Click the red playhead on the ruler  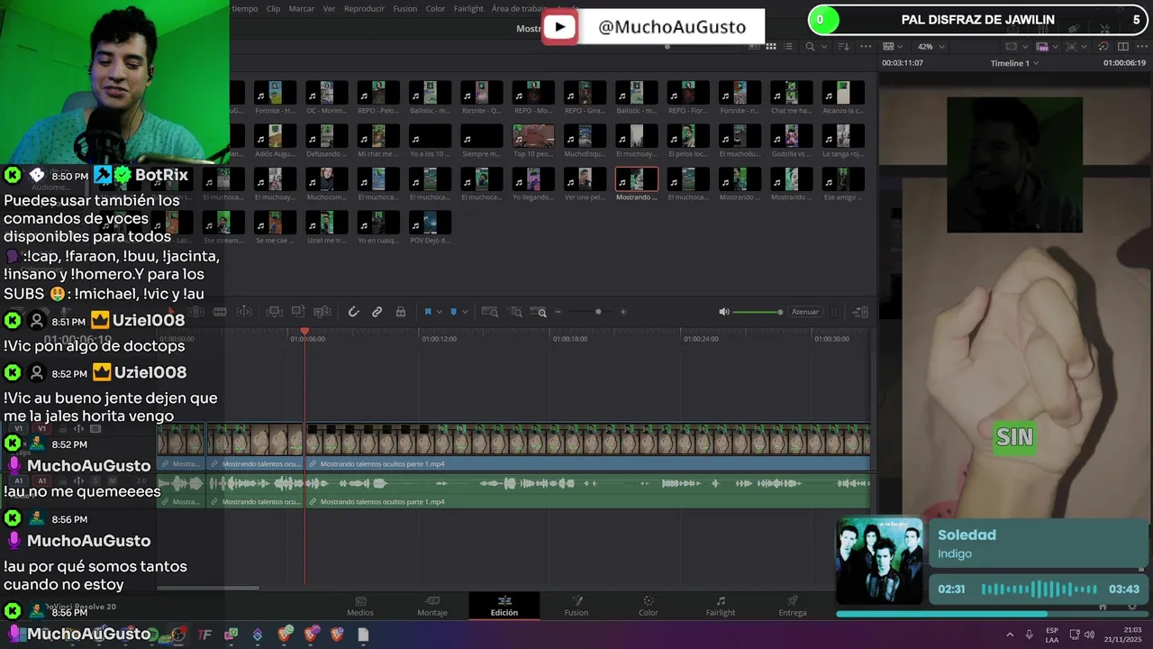(x=304, y=333)
